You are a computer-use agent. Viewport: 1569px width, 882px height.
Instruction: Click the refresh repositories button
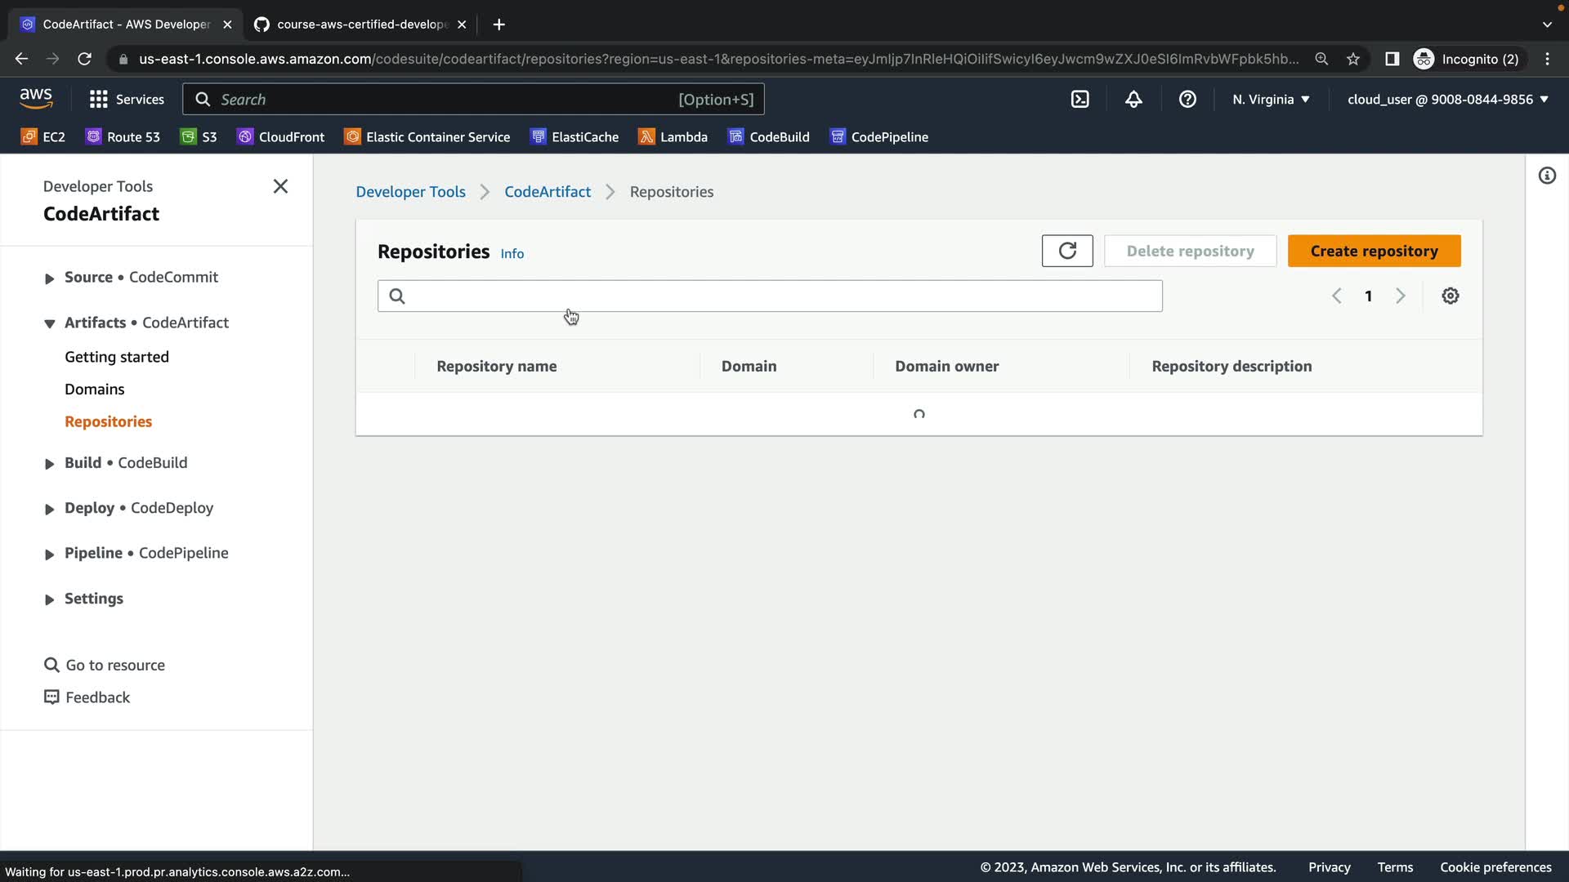[1066, 251]
